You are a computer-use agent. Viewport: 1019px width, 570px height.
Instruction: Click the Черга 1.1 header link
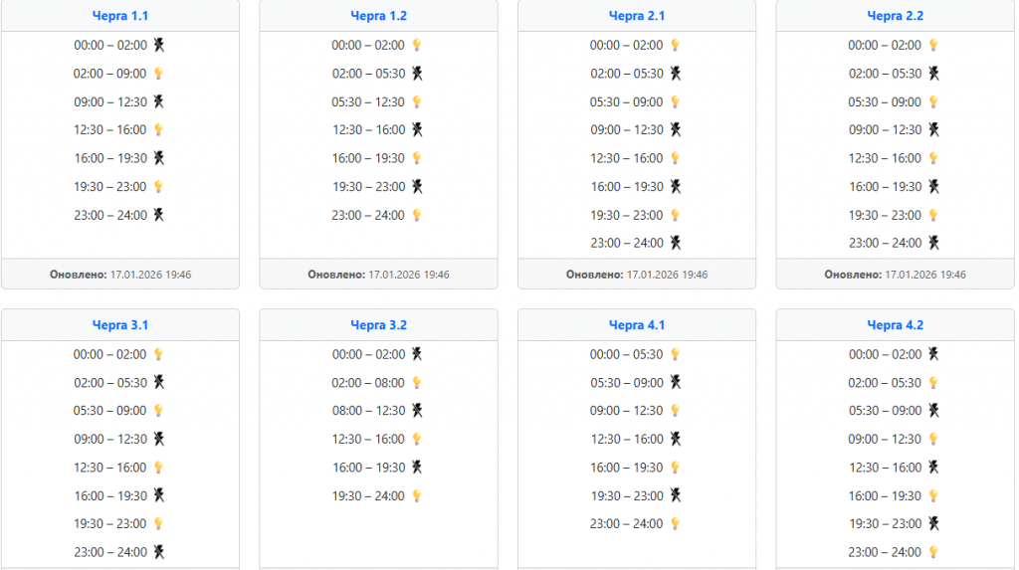[x=119, y=16]
